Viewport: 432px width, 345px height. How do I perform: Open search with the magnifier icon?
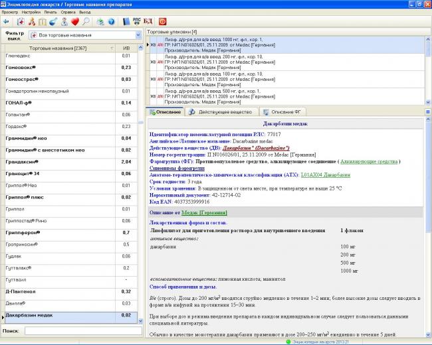point(86,21)
